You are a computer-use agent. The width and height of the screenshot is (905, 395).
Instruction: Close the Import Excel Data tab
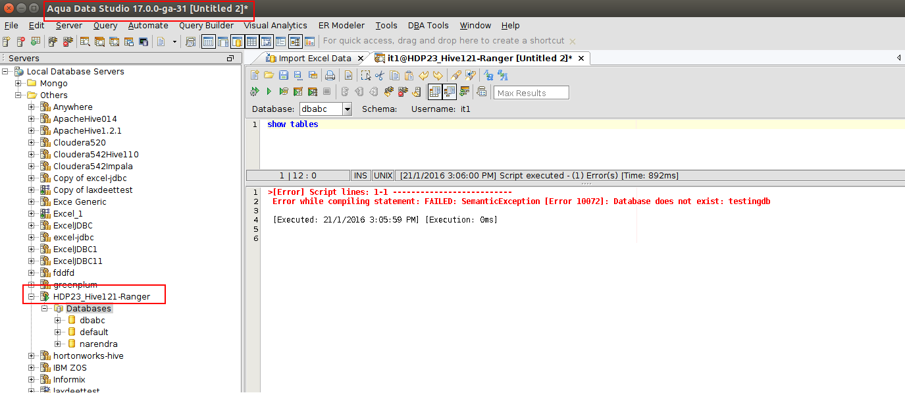pos(359,58)
